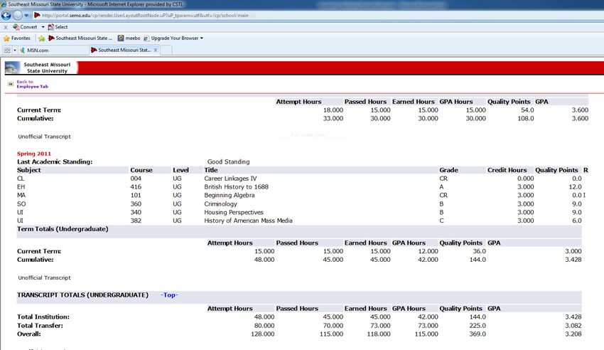
Task: Select the Housing Perspectives title
Action: 234,213
